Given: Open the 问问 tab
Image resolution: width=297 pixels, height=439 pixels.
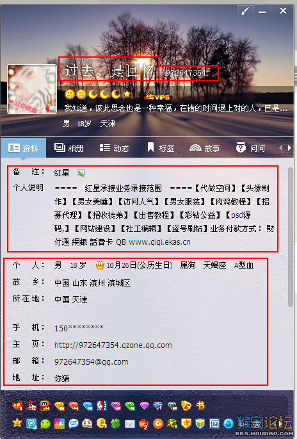Looking at the screenshot, I should [250, 148].
